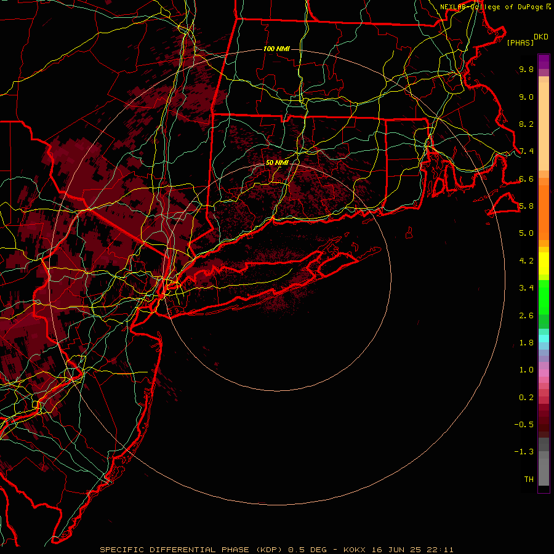Image resolution: width=554 pixels, height=554 pixels.
Task: Select the 0.2 scale value
Action: point(526,398)
